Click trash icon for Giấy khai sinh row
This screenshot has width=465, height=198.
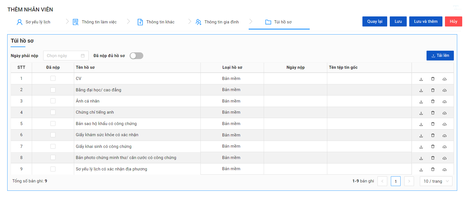pos(433,146)
